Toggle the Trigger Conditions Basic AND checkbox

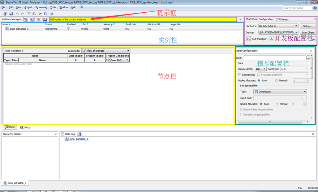[109, 60]
